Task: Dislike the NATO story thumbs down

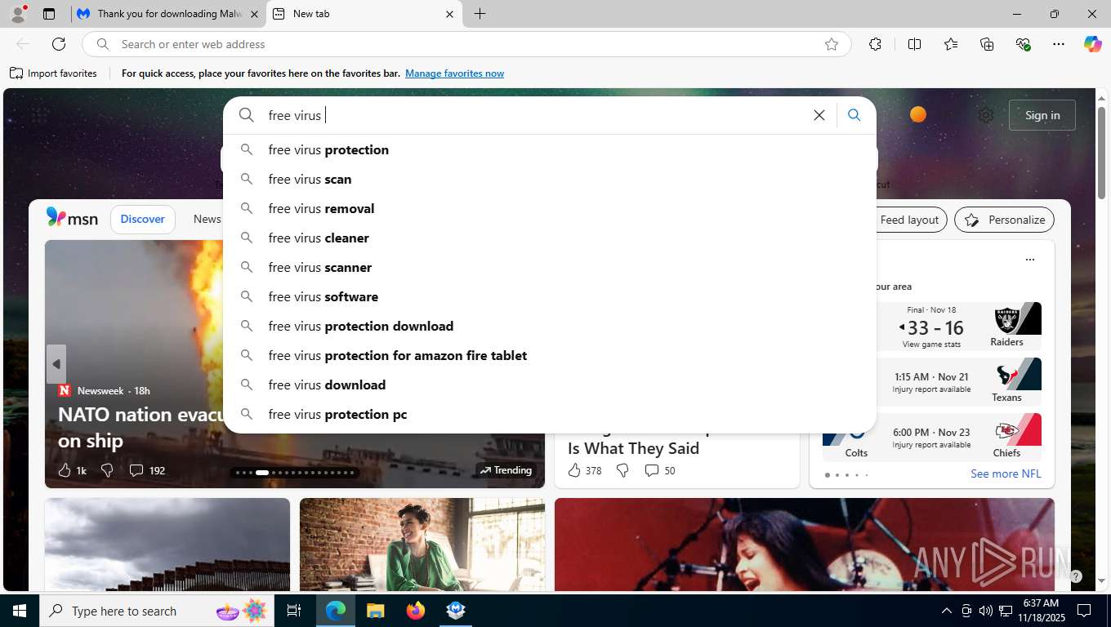Action: [x=107, y=470]
